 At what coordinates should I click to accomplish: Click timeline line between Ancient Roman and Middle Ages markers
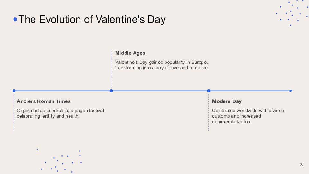[x=63, y=91]
